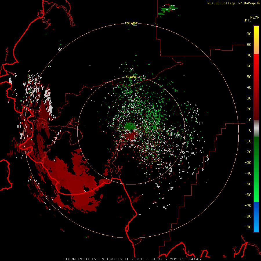Click the KABC radar site identifier
Viewport: 261px width, 261px height.
(x=157, y=259)
